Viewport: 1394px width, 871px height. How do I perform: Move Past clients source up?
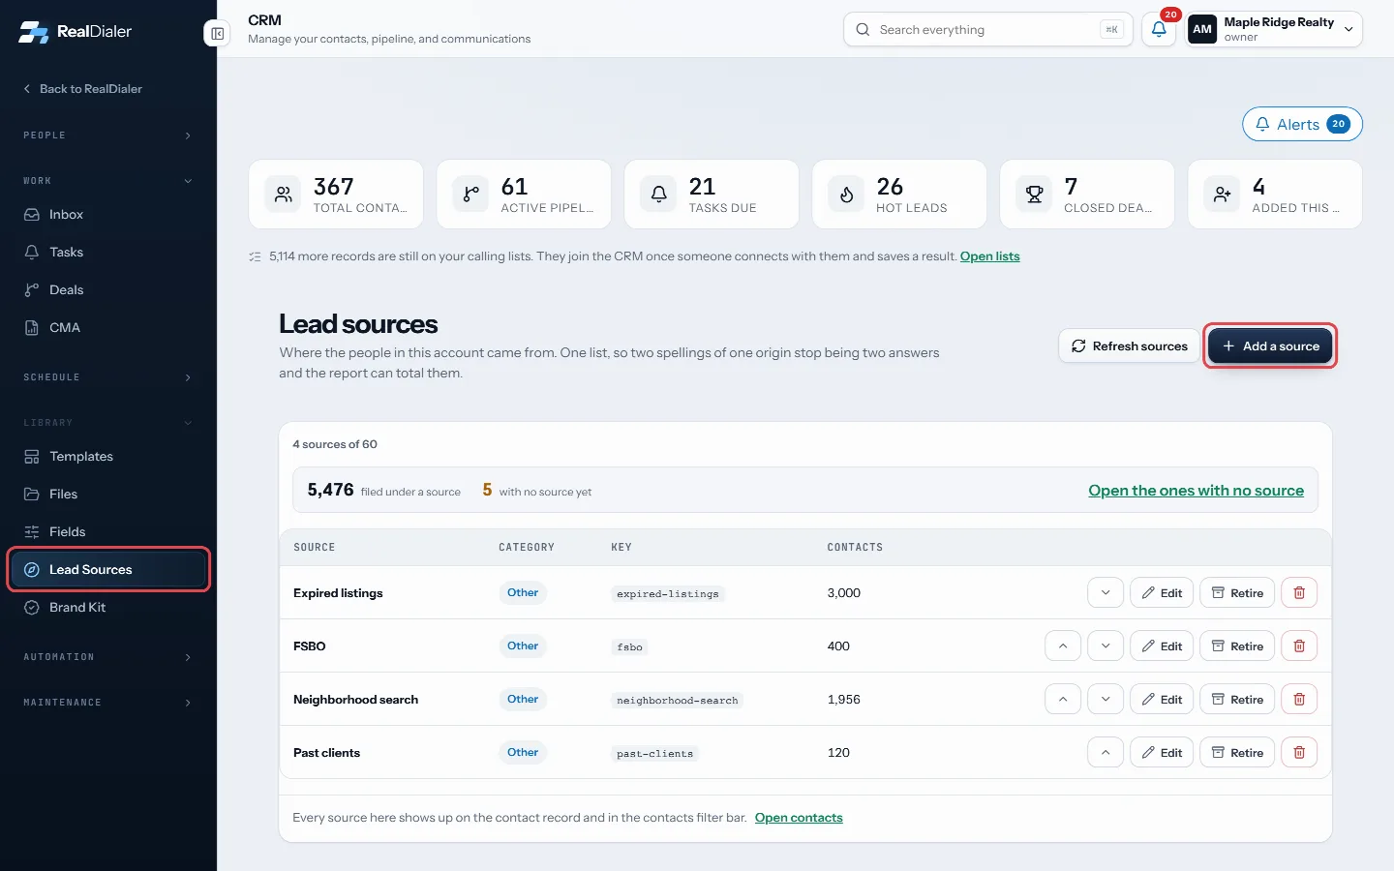click(1106, 753)
